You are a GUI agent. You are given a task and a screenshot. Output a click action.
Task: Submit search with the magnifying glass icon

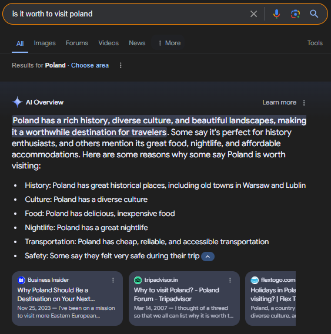314,14
